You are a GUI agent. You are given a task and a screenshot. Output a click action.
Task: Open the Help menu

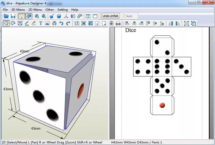tap(75, 10)
